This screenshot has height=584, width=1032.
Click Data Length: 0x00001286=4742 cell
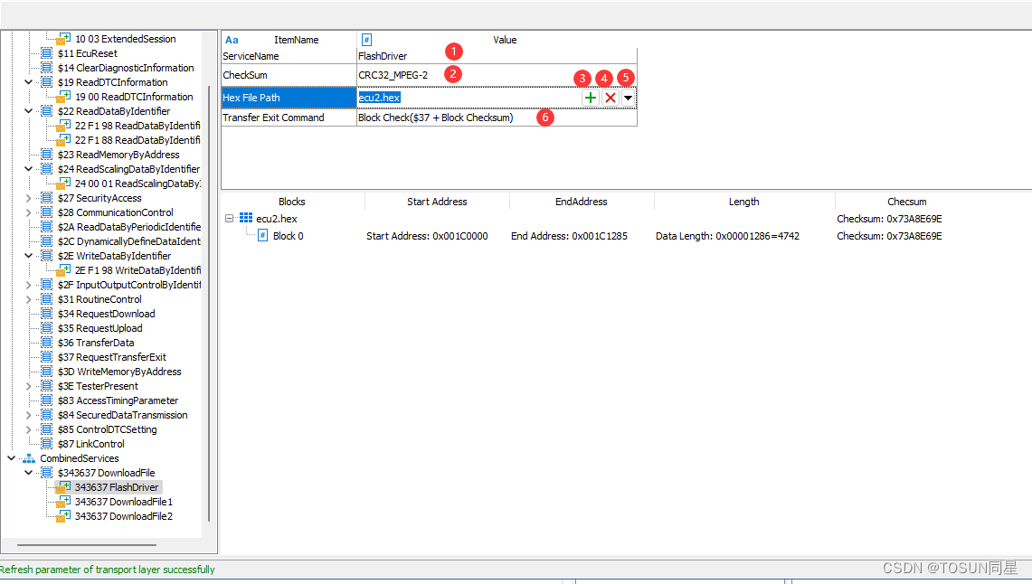727,236
